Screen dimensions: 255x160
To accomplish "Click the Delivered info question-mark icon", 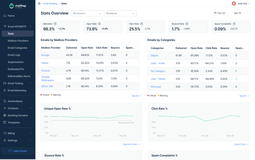I will 55,24.
